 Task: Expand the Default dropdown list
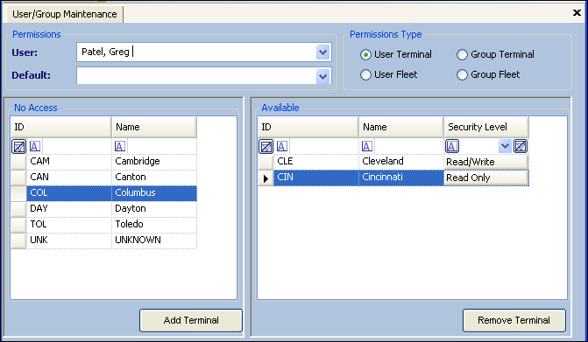point(322,77)
